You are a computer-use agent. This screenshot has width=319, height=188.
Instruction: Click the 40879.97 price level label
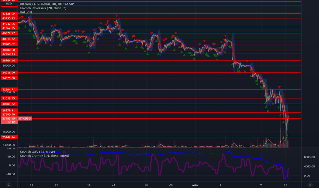[9, 33]
